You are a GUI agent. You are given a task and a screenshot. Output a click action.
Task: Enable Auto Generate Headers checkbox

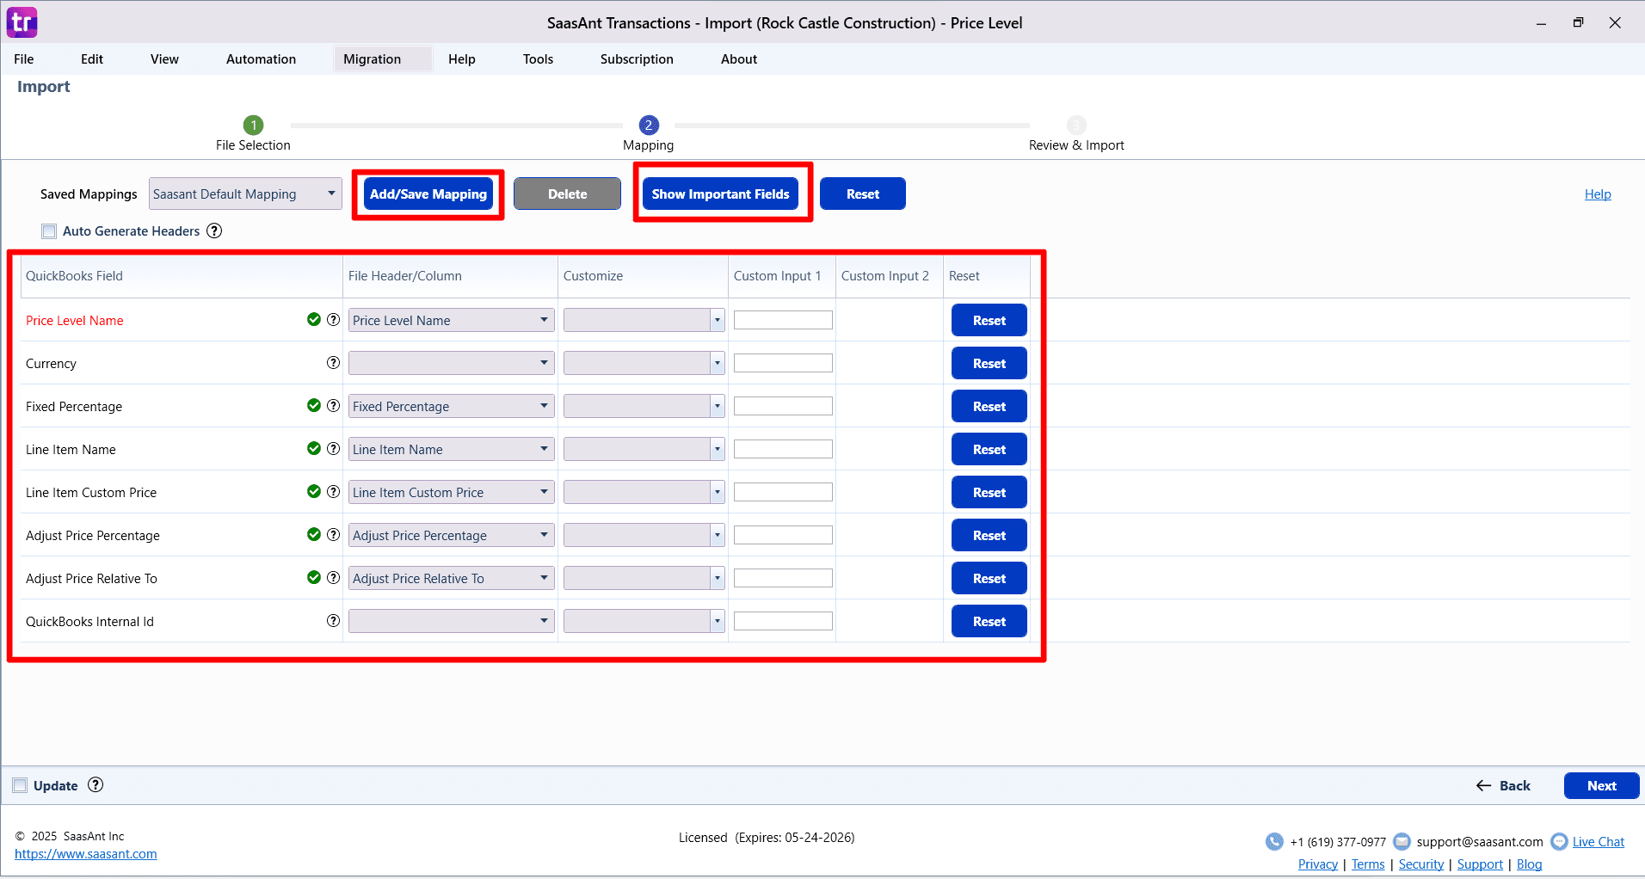coord(49,231)
